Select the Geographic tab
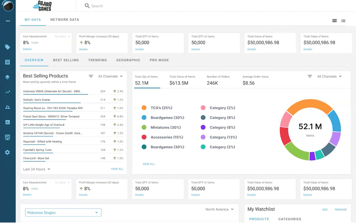 pyautogui.click(x=128, y=60)
